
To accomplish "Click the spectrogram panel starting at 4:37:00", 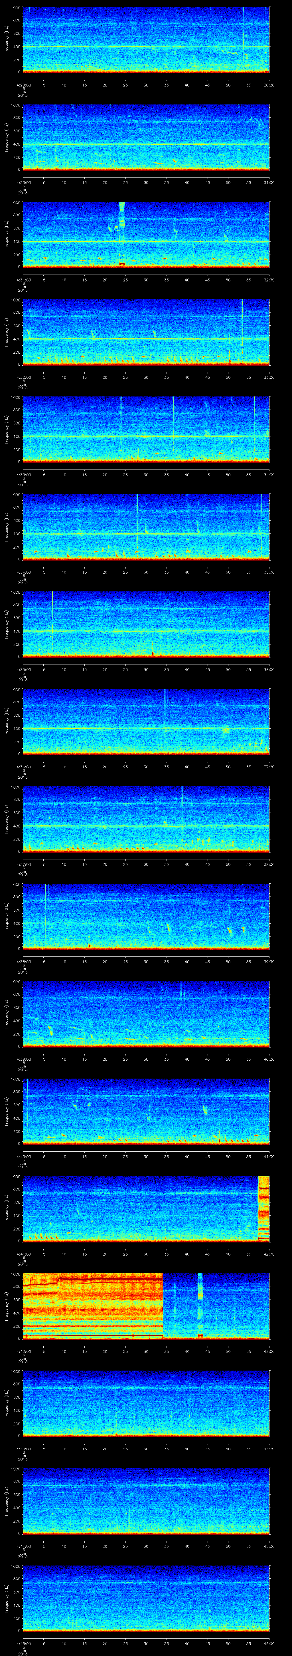I will (146, 819).
